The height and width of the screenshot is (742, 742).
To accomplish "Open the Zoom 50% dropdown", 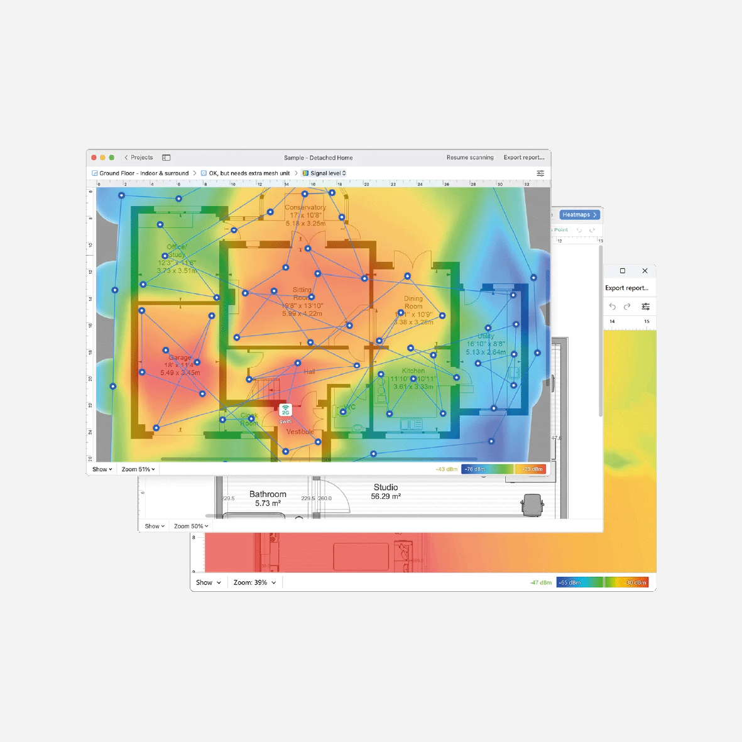I will [191, 526].
